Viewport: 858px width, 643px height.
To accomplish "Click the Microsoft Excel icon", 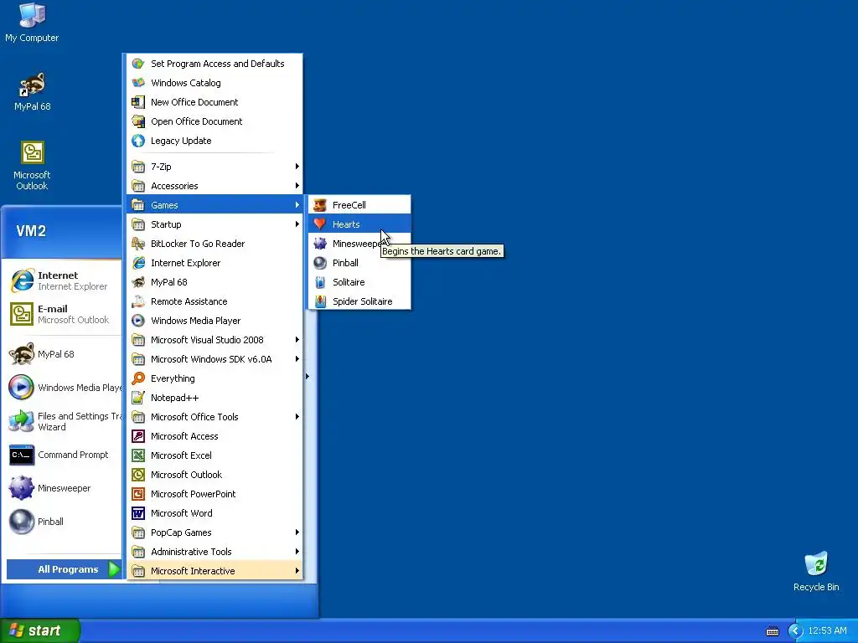I will tap(138, 455).
